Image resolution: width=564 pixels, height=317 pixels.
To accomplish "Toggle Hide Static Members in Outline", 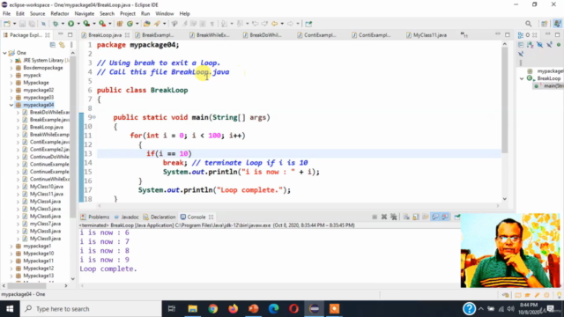I will tap(549, 45).
